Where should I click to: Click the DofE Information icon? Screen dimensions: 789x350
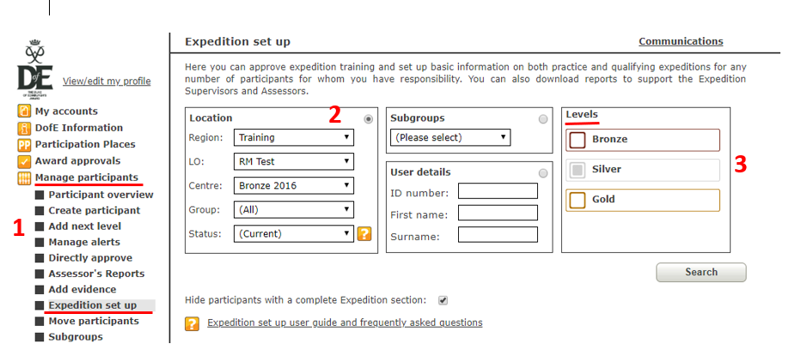tap(24, 128)
